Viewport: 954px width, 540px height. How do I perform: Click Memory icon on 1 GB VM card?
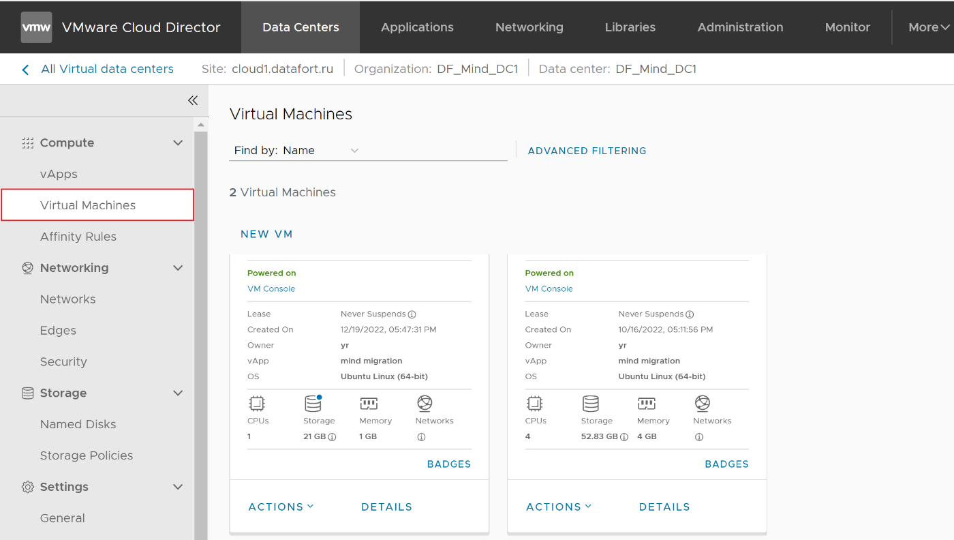click(369, 404)
